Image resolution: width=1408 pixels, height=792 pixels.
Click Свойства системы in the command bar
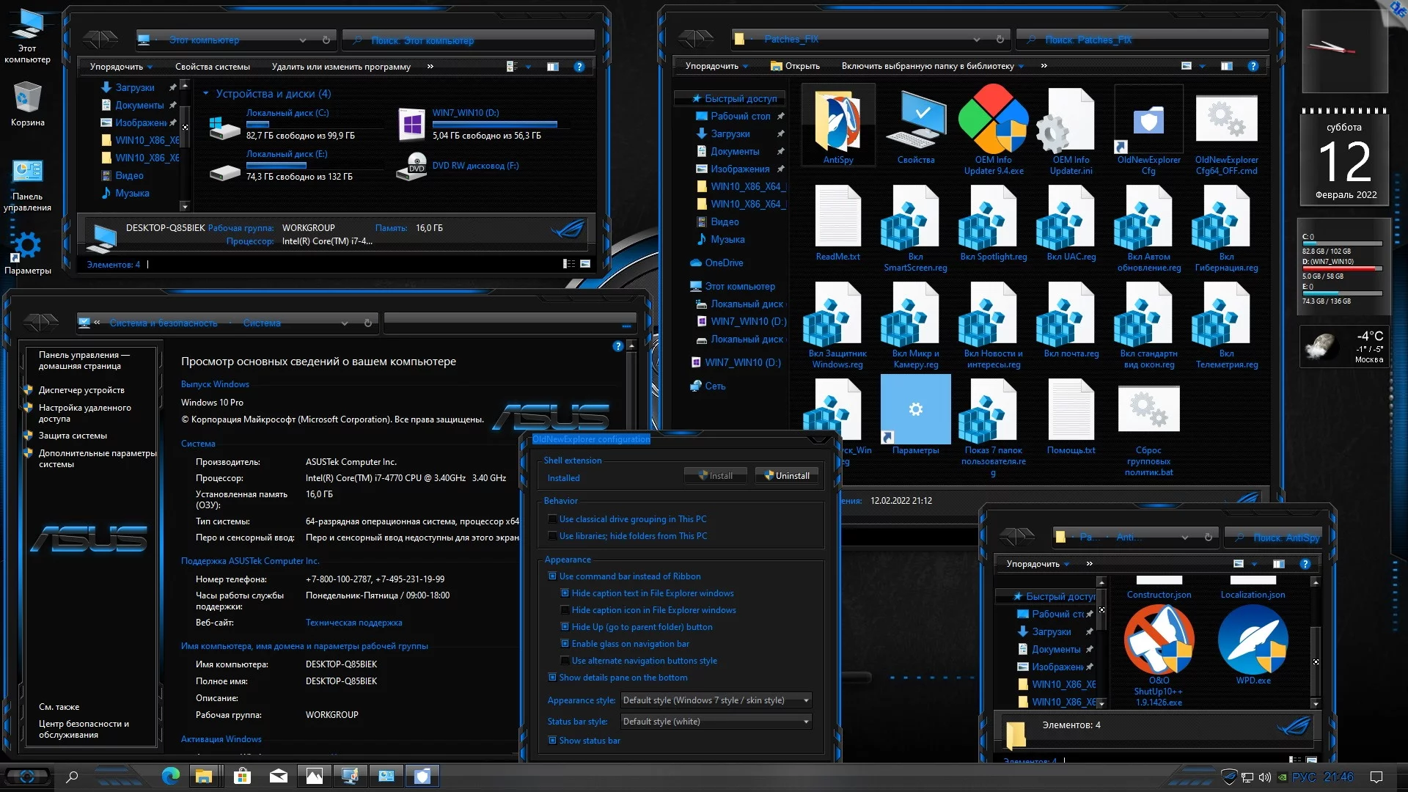click(212, 67)
